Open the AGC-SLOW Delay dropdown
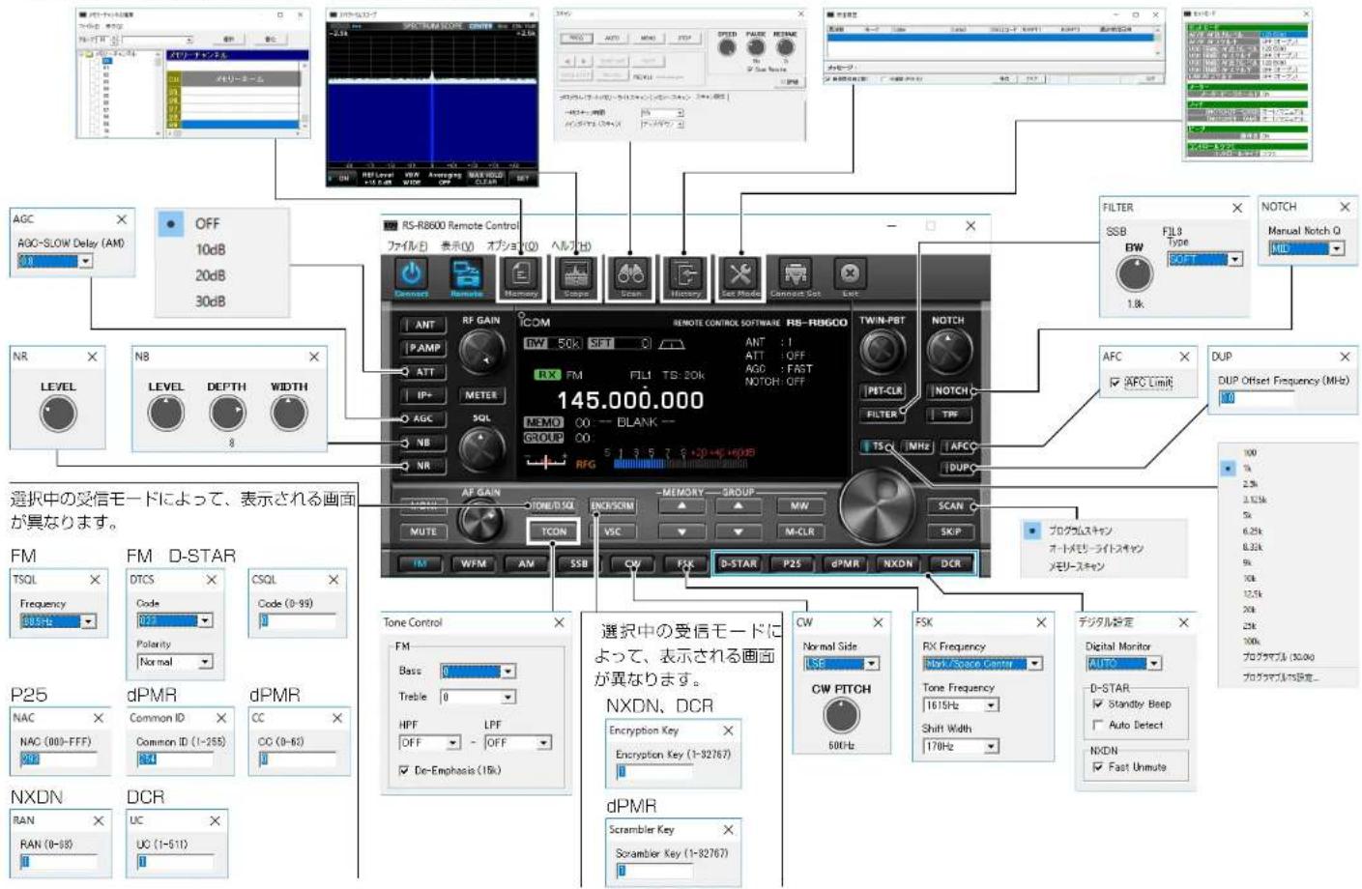 pos(85,261)
